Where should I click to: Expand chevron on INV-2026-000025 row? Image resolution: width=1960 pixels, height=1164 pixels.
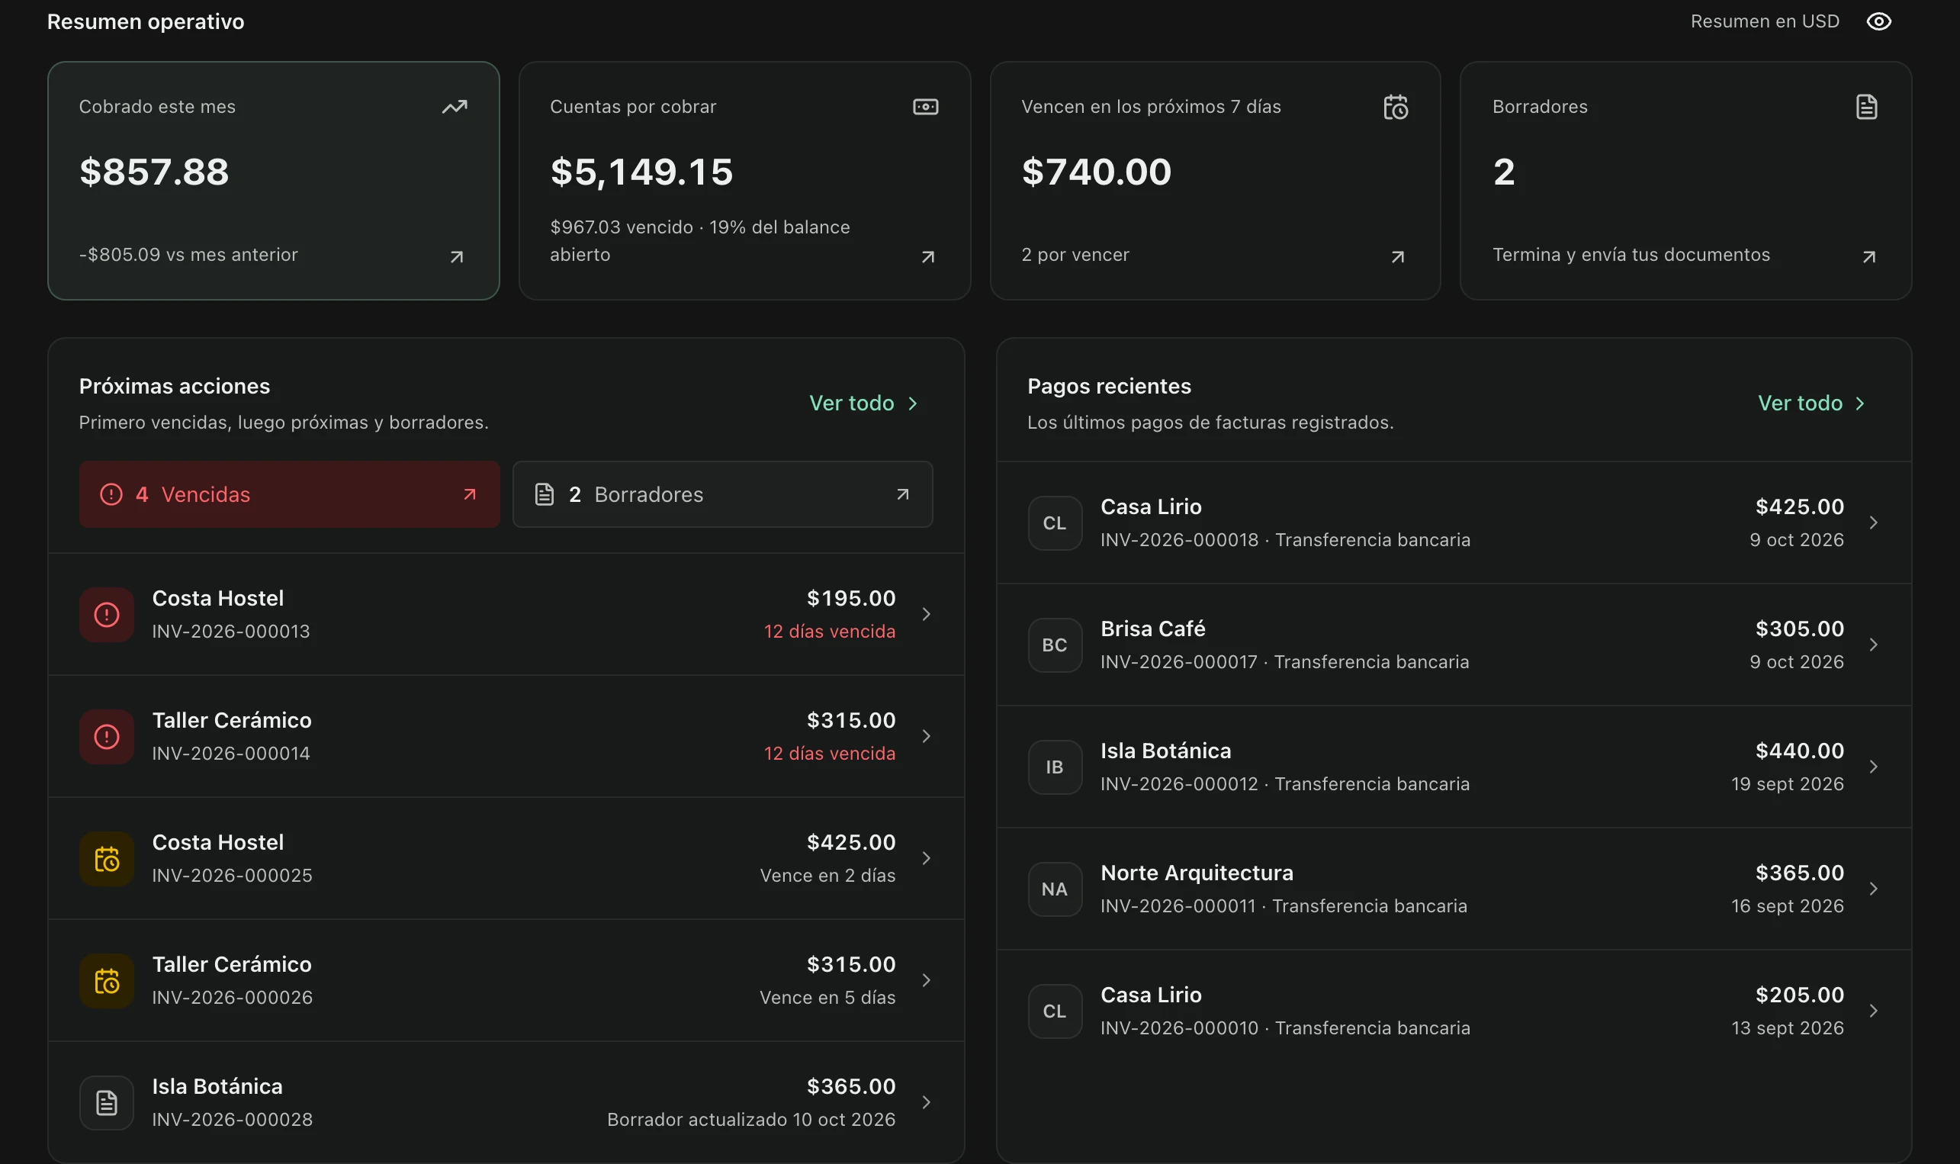click(x=926, y=858)
